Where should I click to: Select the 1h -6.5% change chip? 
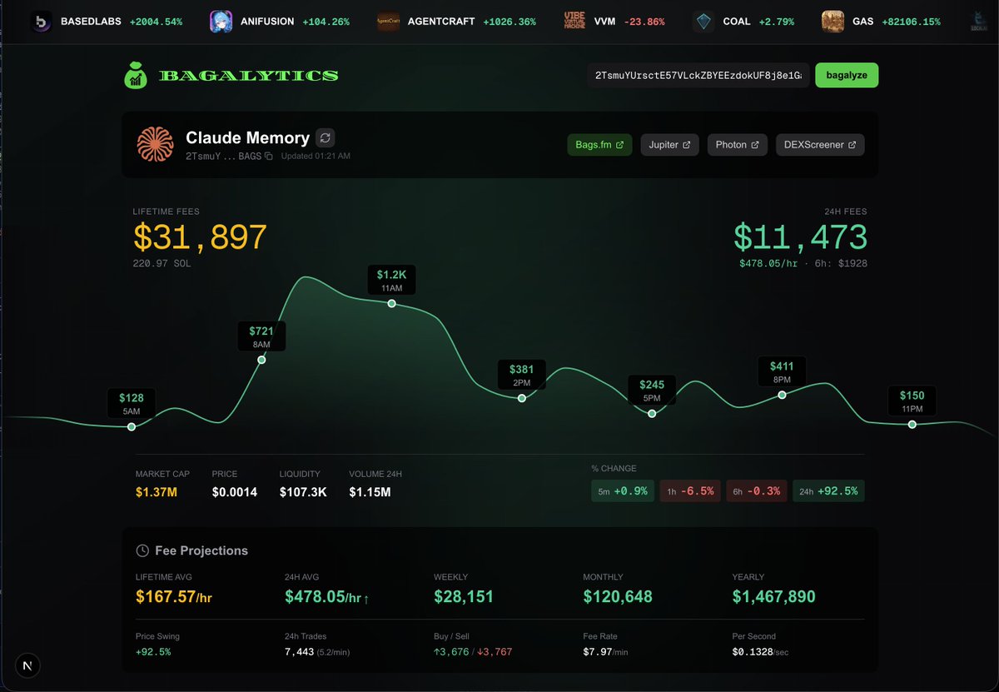(x=690, y=491)
